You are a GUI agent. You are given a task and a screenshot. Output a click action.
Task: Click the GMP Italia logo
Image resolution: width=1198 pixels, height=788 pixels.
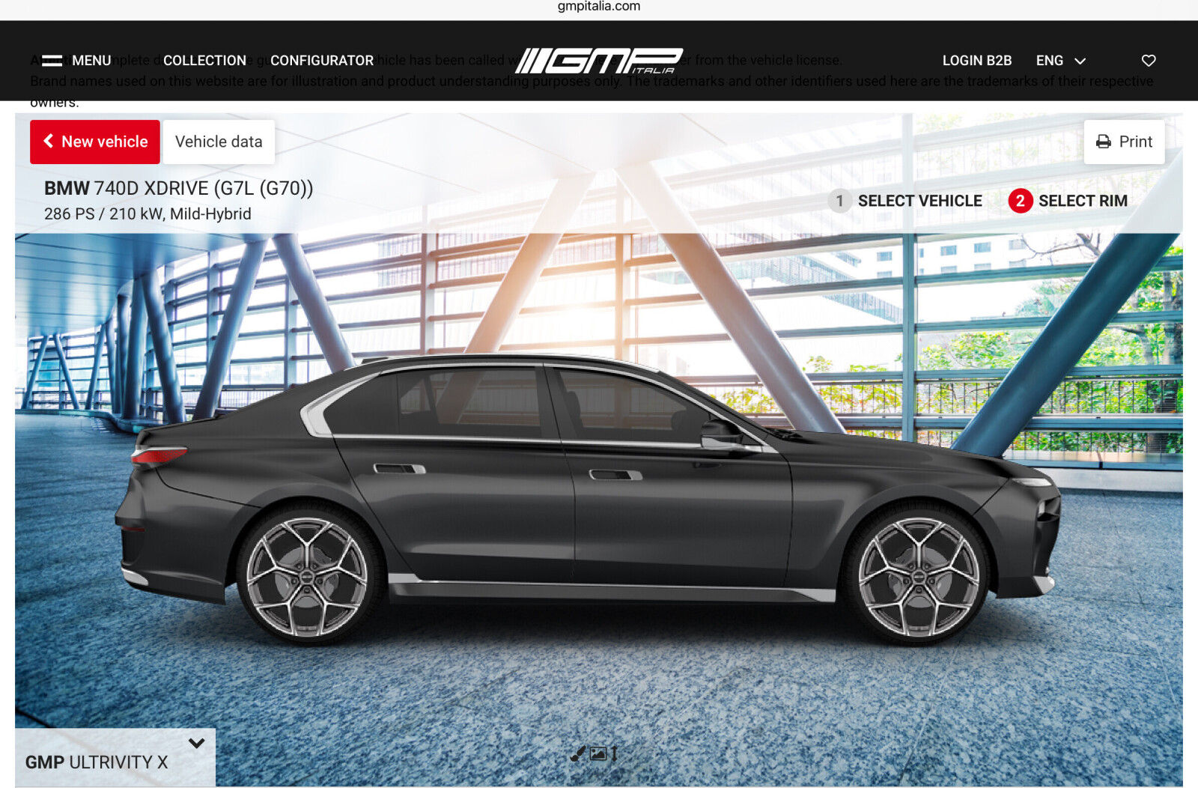pyautogui.click(x=599, y=61)
